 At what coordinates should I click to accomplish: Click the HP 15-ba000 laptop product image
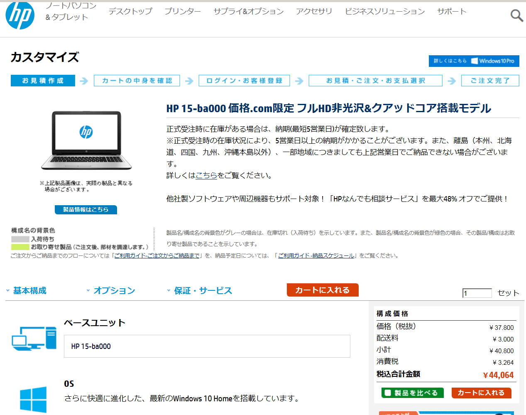(x=86, y=140)
